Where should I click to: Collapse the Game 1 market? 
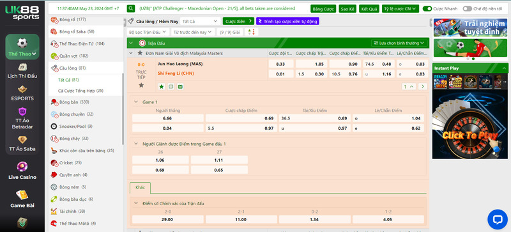coord(136,102)
